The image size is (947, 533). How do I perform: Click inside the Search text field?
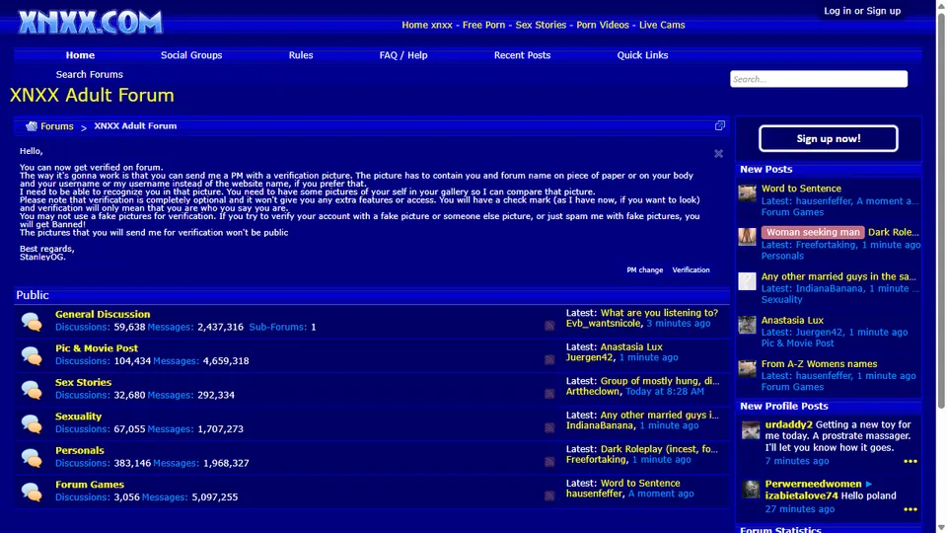coord(819,79)
